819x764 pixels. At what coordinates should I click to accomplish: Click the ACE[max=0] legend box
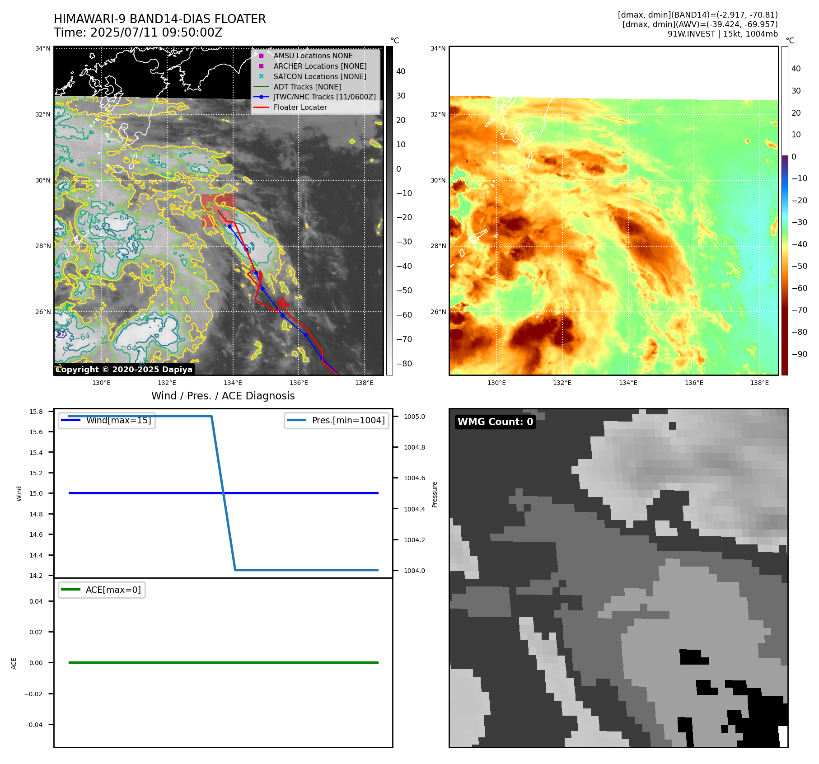(x=102, y=590)
